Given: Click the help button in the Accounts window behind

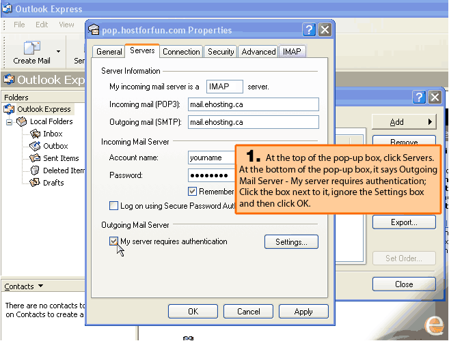Looking at the screenshot, I should pyautogui.click(x=419, y=98).
